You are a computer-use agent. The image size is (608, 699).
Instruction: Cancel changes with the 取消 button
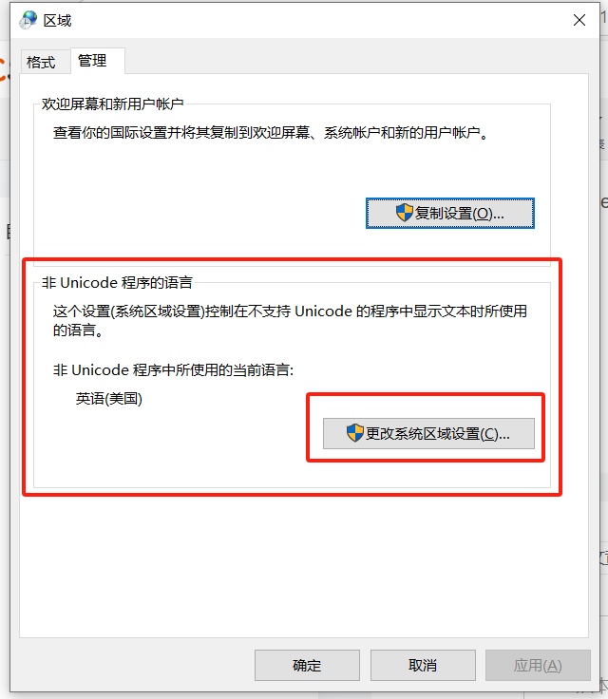pyautogui.click(x=423, y=665)
